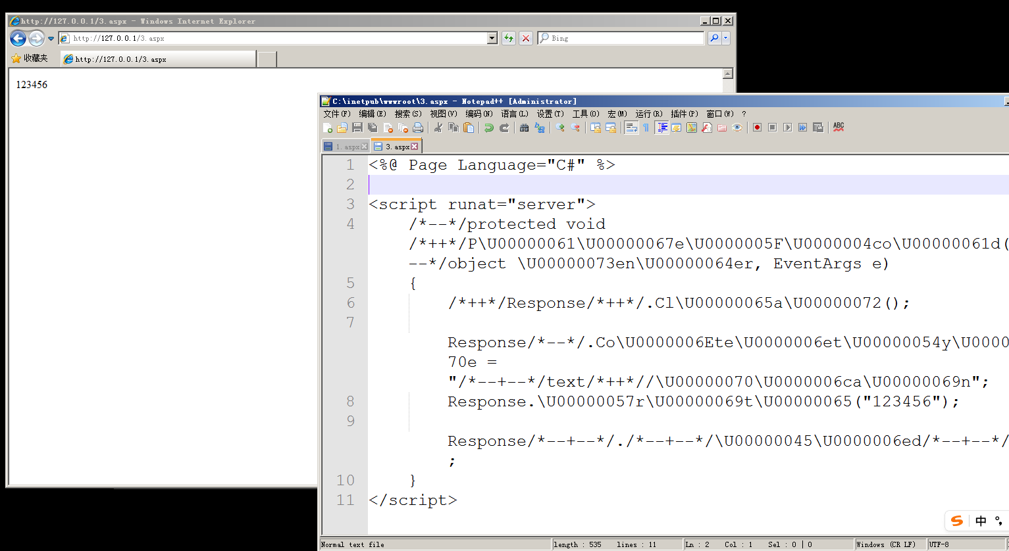Click the Redo arrow icon

[504, 128]
